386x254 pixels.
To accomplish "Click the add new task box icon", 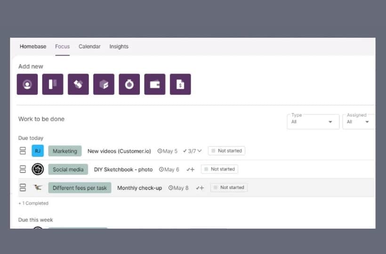I will pos(104,84).
